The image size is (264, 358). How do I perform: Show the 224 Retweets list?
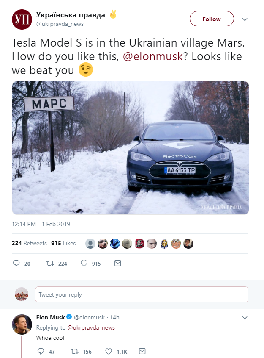click(29, 243)
